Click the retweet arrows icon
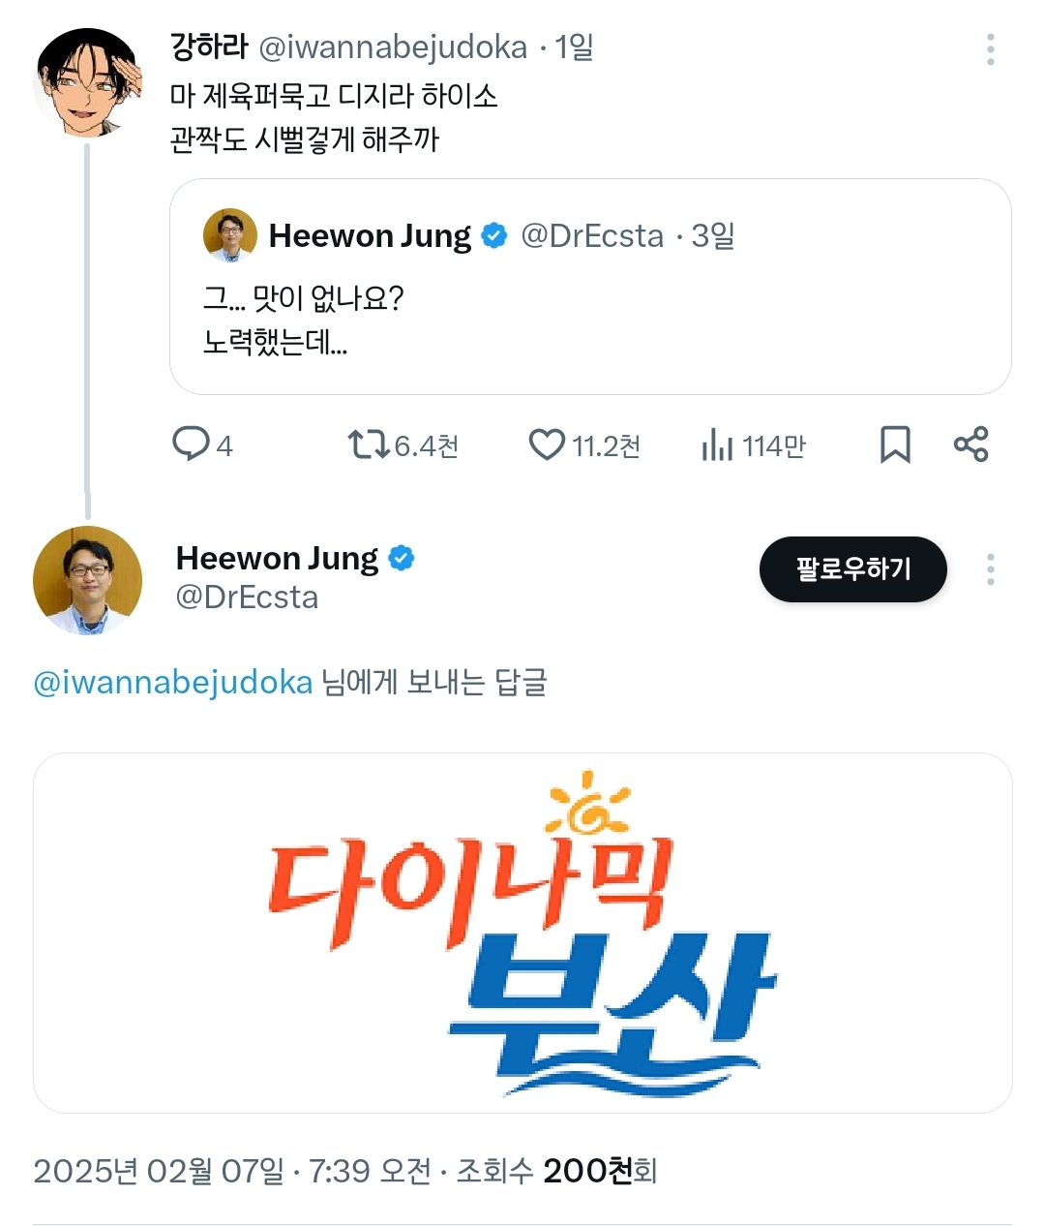This screenshot has width=1045, height=1226. [x=368, y=444]
